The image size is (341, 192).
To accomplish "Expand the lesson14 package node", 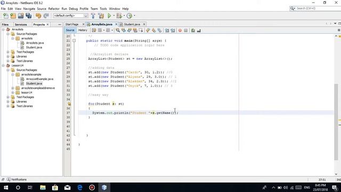I will coord(13,92).
